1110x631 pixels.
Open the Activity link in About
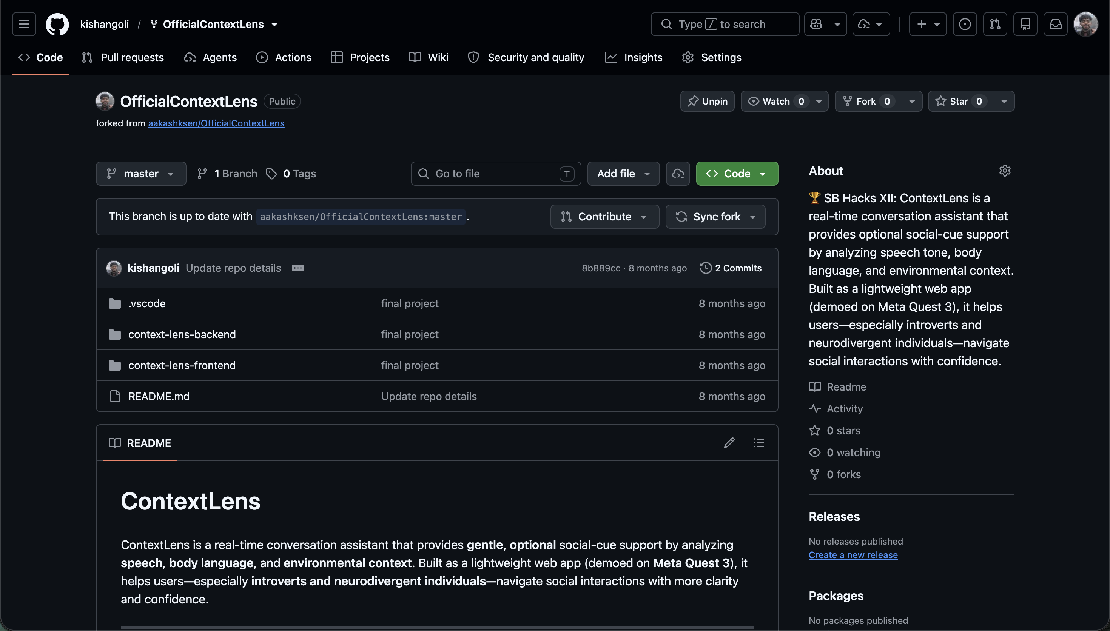tap(836, 409)
